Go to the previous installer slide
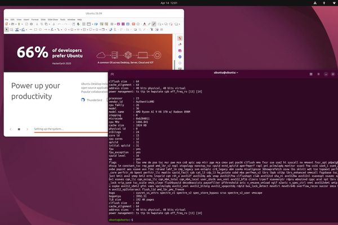Viewport: 338px width, 225px height. click(11, 129)
